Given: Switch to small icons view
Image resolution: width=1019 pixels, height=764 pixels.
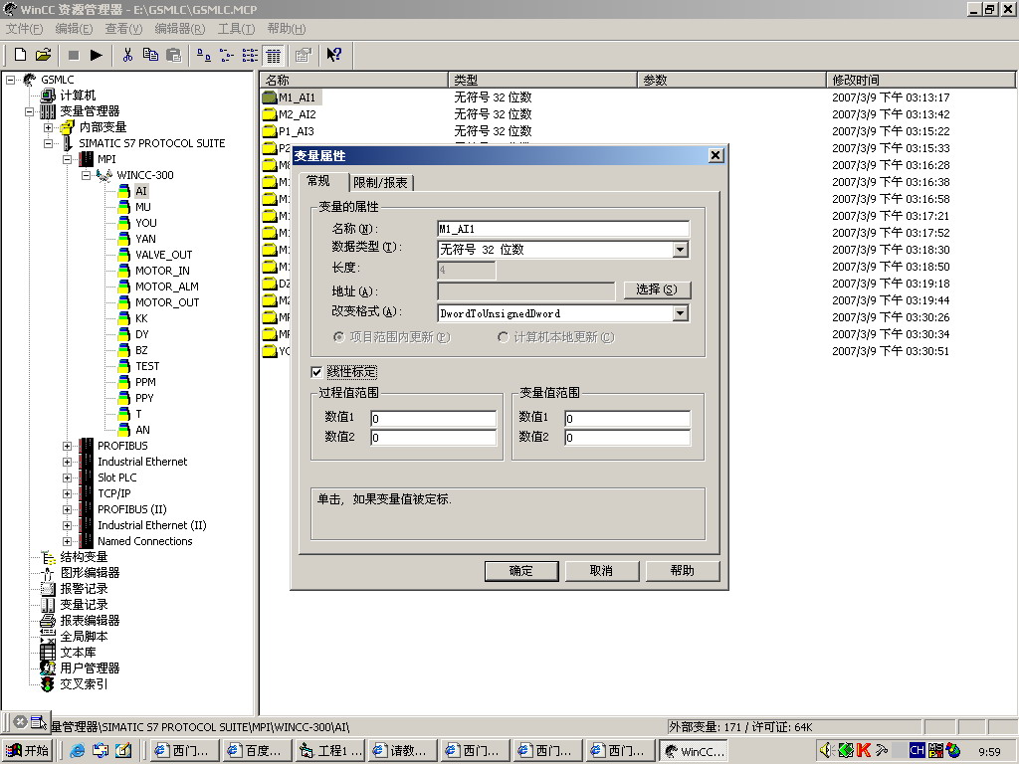Looking at the screenshot, I should (227, 56).
